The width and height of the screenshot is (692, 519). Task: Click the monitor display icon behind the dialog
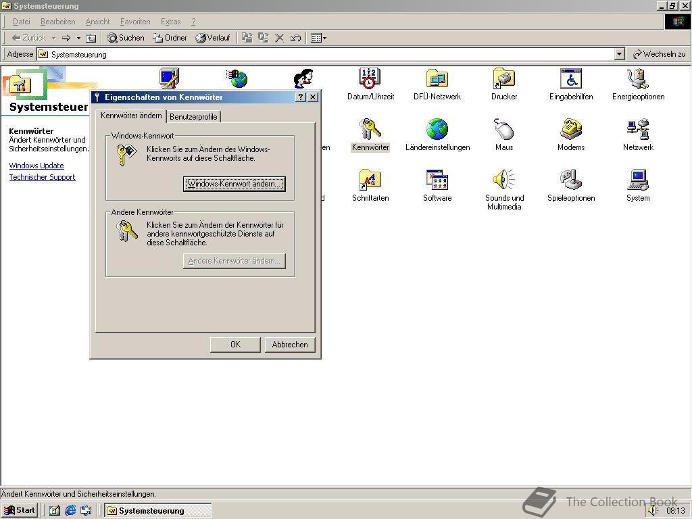[x=170, y=78]
